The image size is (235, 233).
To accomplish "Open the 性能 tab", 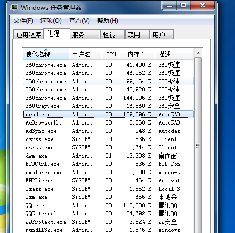I will point(113,35).
